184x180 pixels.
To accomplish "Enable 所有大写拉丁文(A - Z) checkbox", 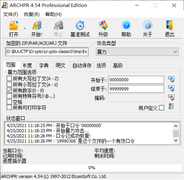I will click(9, 78).
